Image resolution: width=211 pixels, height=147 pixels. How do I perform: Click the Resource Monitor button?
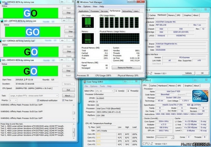pos(126,68)
